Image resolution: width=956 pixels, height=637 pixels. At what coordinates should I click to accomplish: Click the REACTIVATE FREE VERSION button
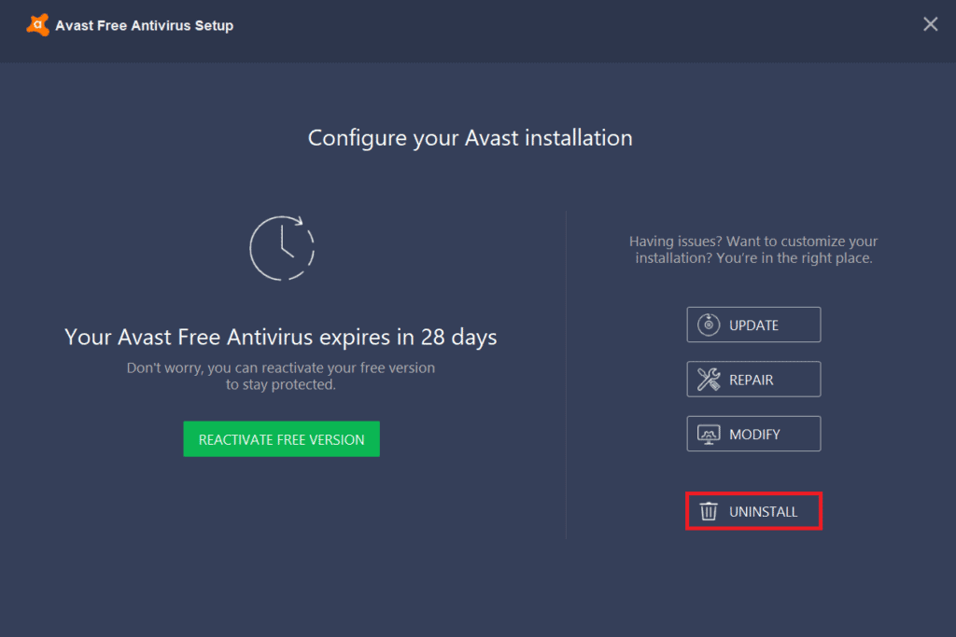pos(281,438)
